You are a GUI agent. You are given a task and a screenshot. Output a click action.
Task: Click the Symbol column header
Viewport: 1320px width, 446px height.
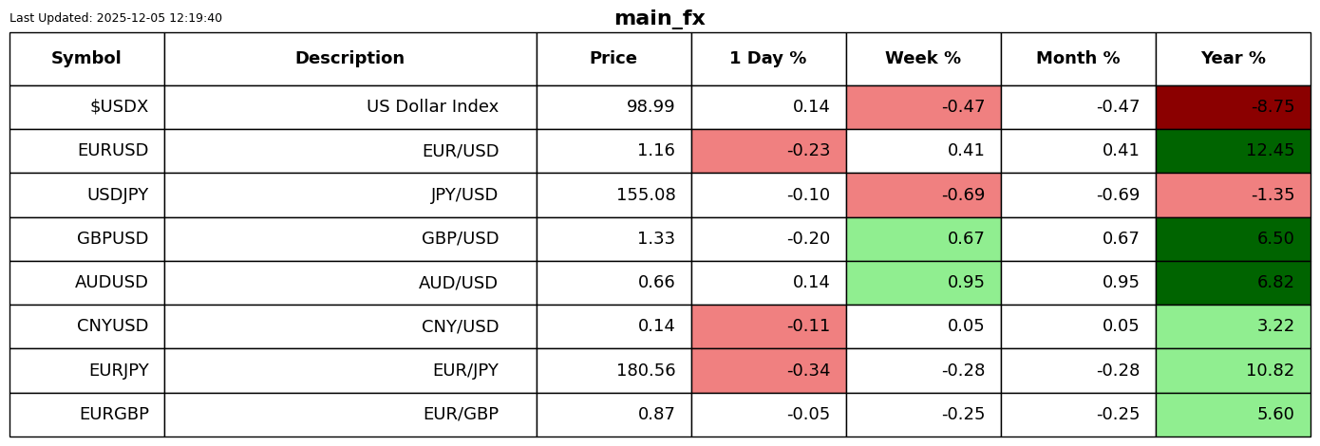click(x=86, y=59)
